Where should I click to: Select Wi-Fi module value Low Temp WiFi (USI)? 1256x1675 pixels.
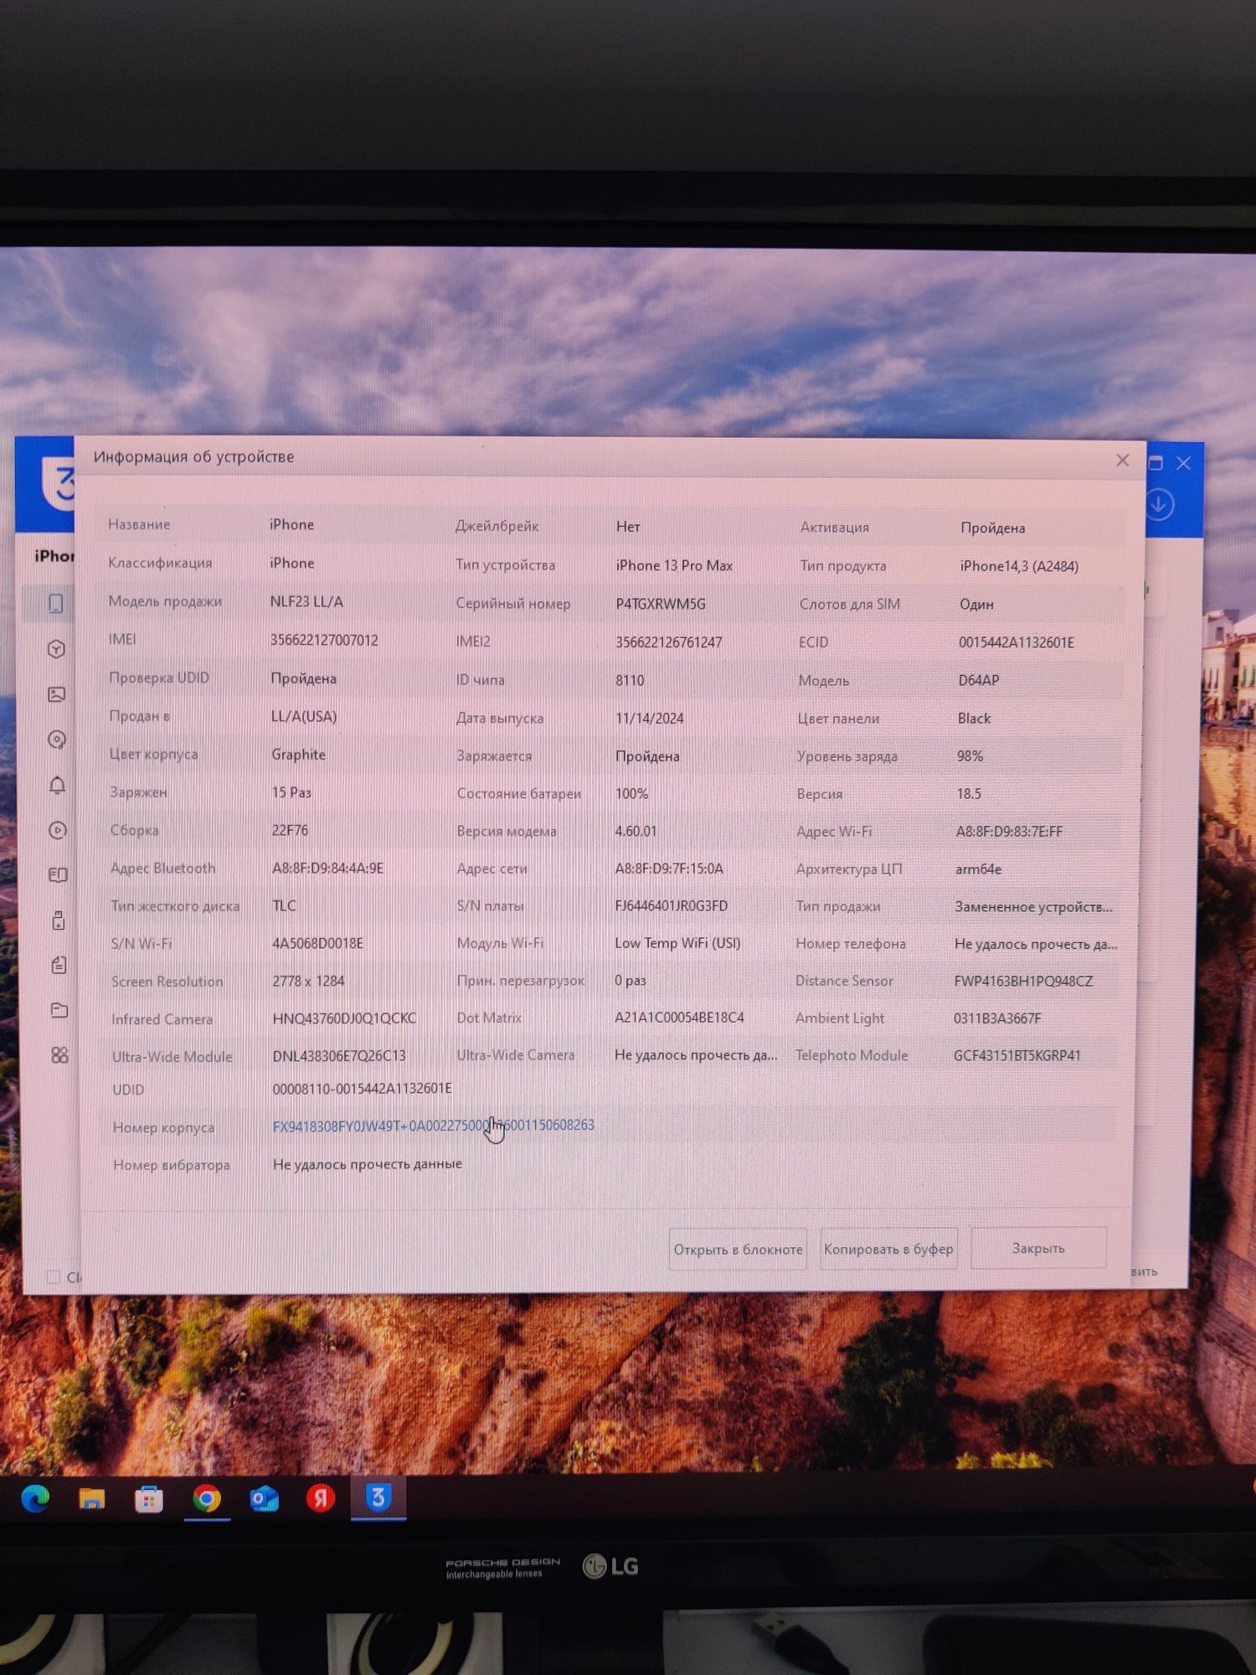pyautogui.click(x=677, y=943)
